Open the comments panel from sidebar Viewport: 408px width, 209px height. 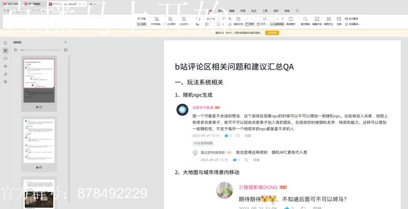(x=5, y=59)
